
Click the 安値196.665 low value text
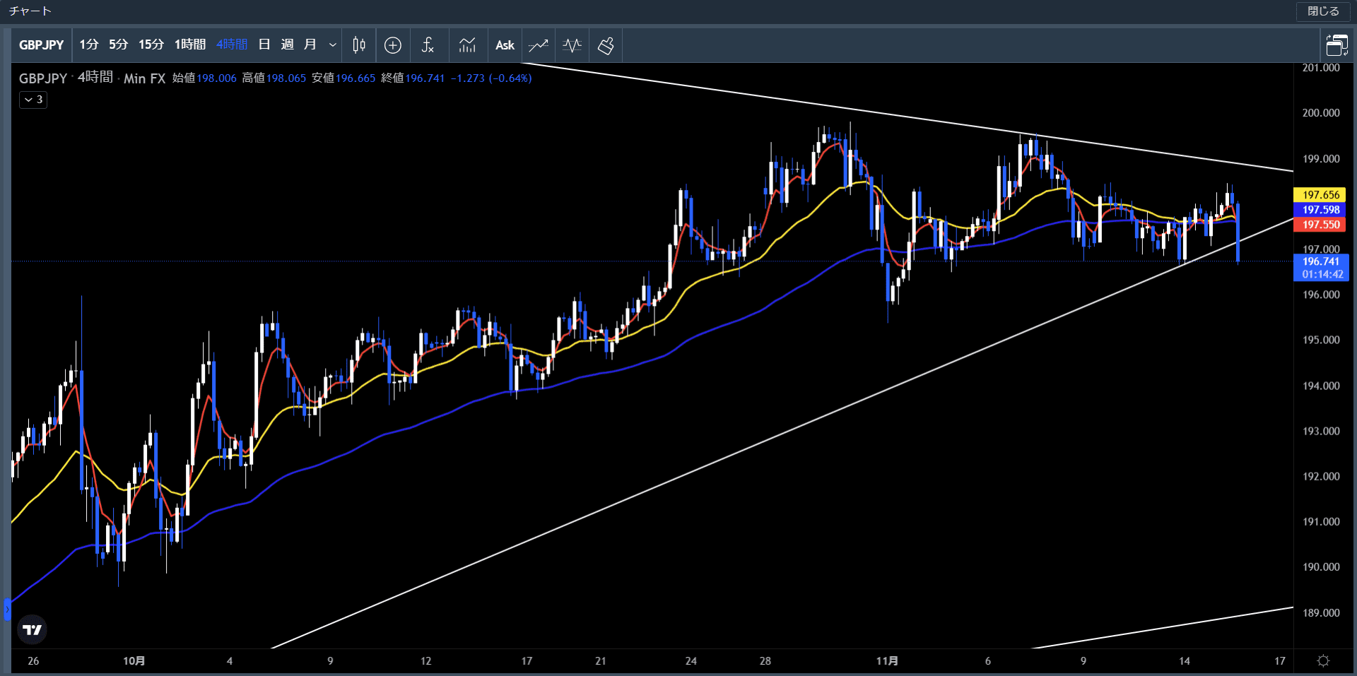tap(343, 78)
